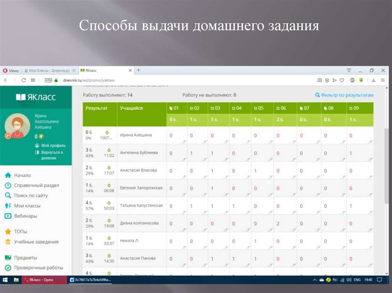This screenshot has width=392, height=293.
Task: Open the ТОПы ratings page
Action: tap(20, 231)
